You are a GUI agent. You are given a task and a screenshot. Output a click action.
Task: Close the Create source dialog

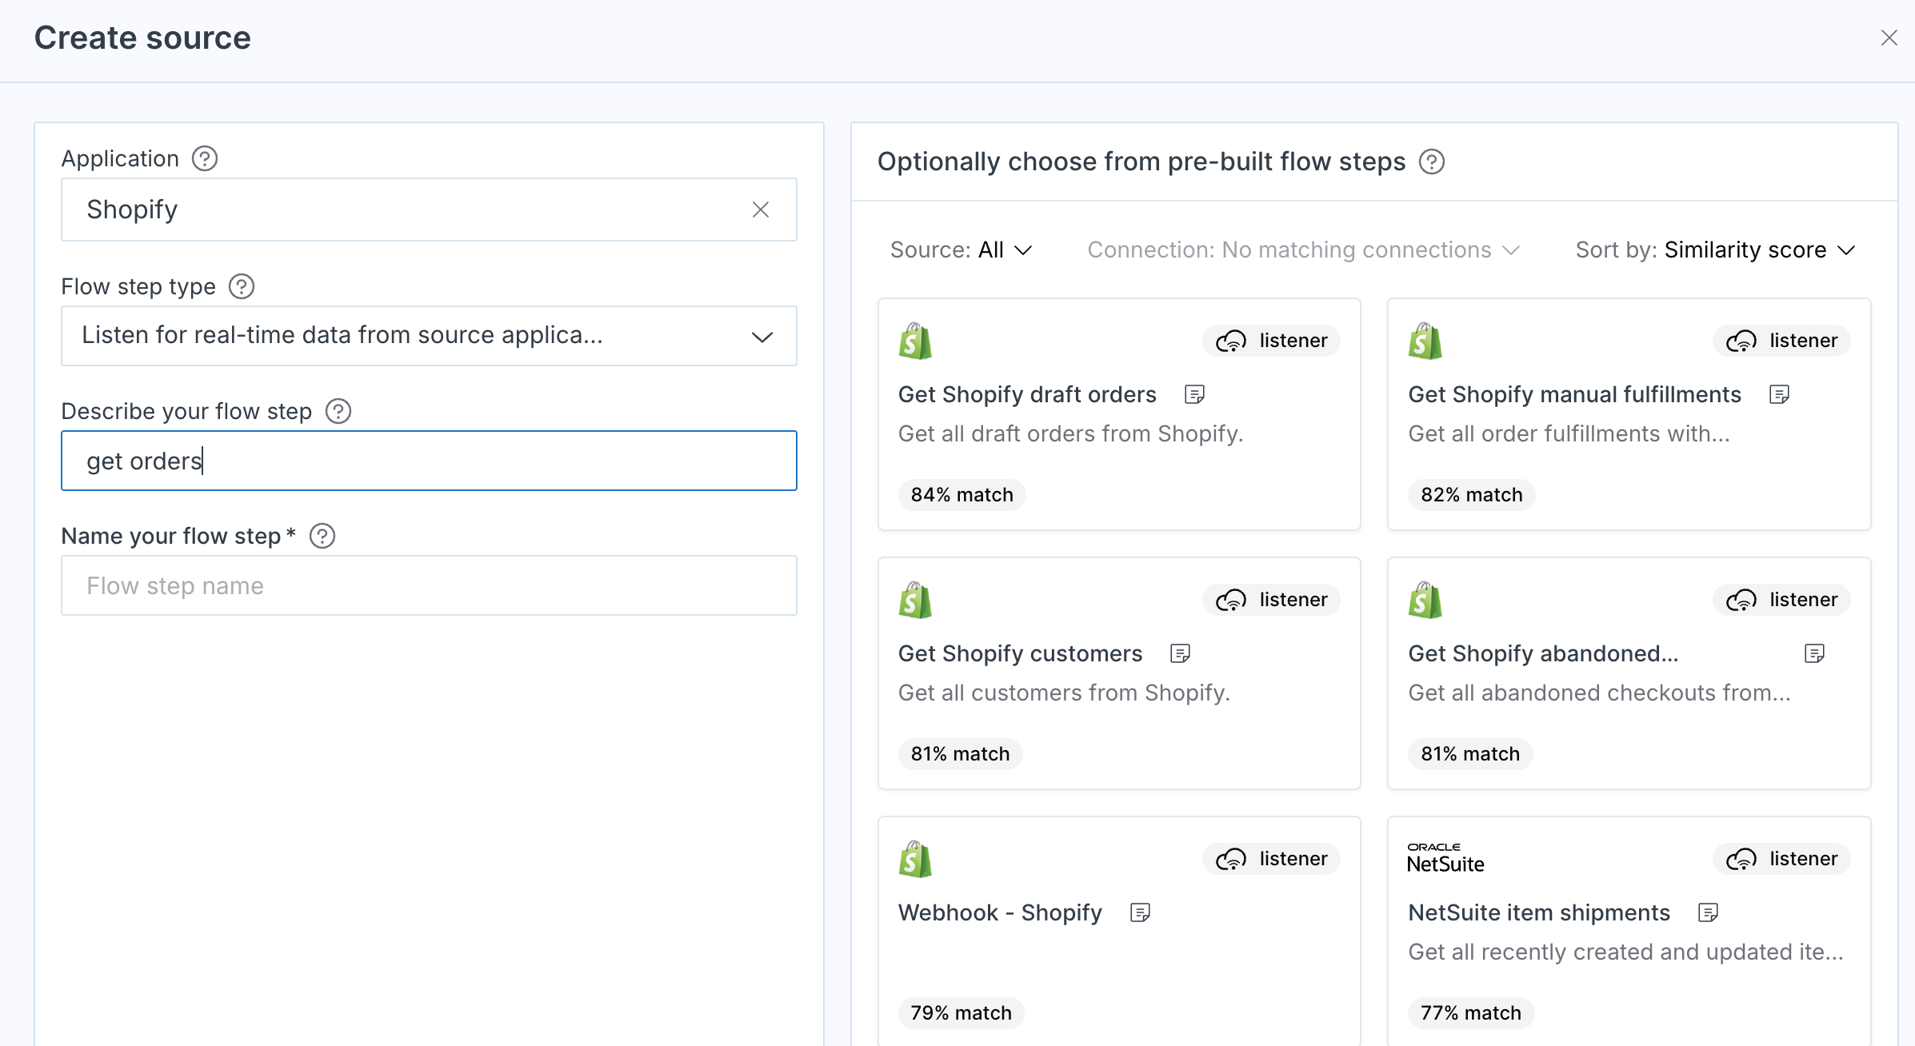[1889, 38]
